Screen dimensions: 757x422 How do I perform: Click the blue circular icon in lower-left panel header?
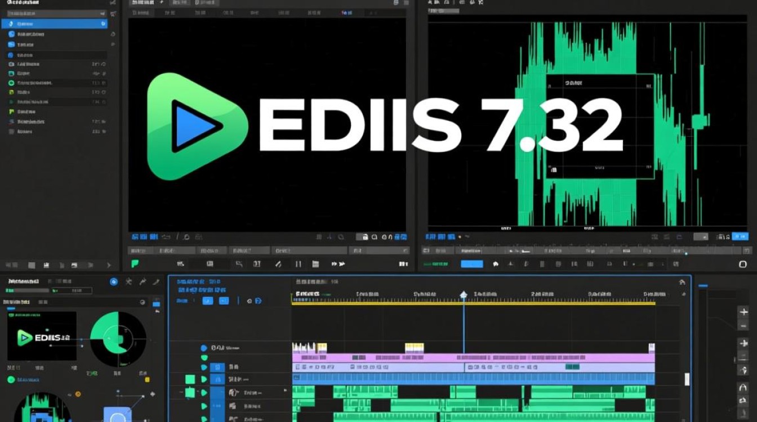pos(114,281)
